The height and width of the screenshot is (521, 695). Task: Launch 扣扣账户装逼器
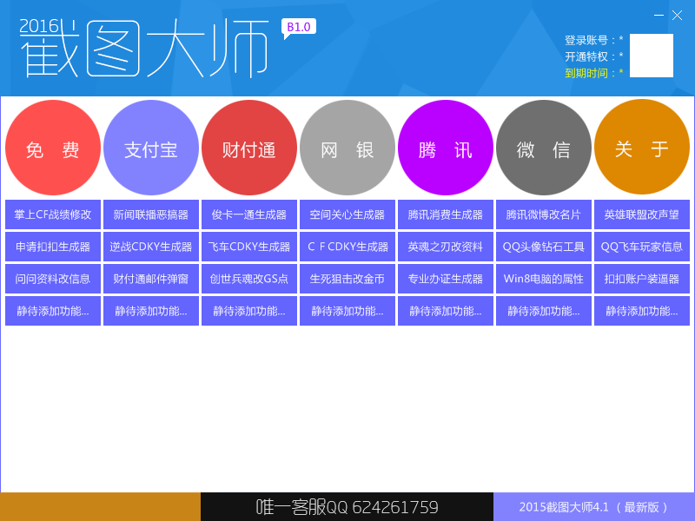(642, 279)
